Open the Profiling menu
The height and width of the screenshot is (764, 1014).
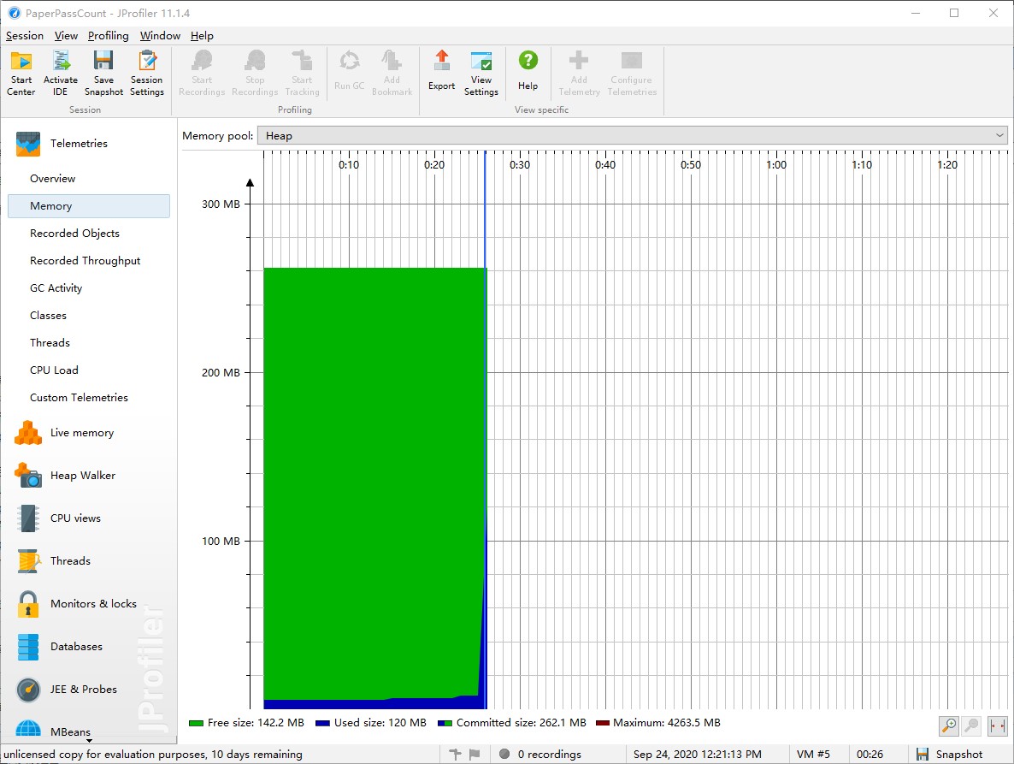108,36
